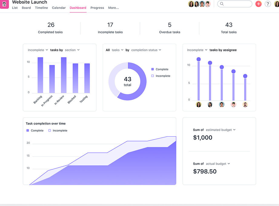Click the last member avatar in header

point(208,4)
